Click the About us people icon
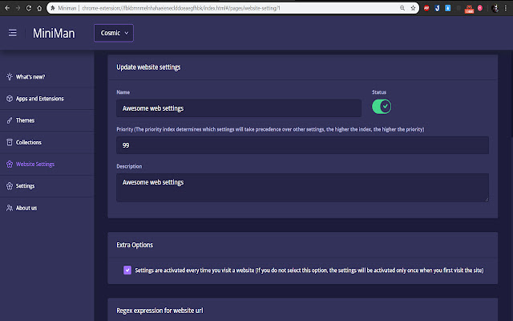Image resolution: width=513 pixels, height=321 pixels. pyautogui.click(x=9, y=208)
